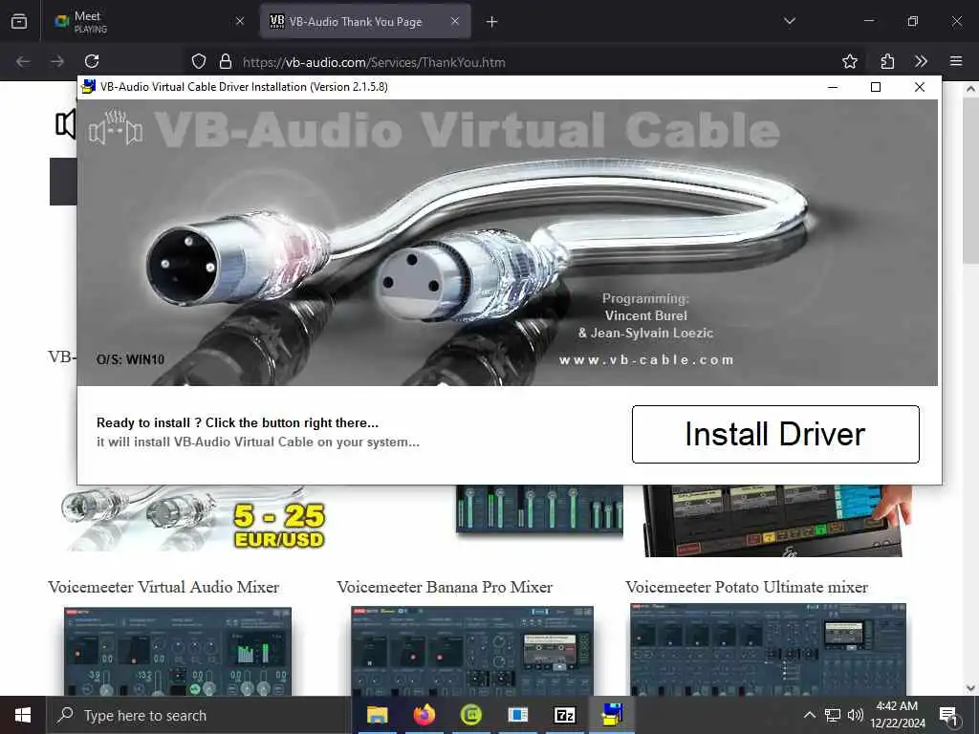The height and width of the screenshot is (734, 979).
Task: Open the network status tray icon
Action: click(833, 715)
